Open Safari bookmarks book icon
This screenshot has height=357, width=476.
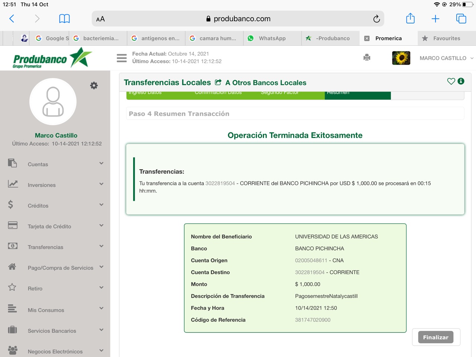pos(64,19)
